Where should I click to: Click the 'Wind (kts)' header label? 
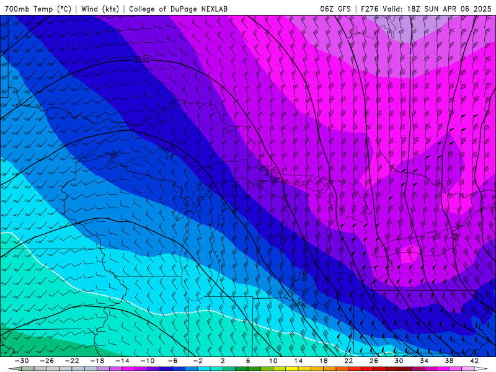point(100,9)
